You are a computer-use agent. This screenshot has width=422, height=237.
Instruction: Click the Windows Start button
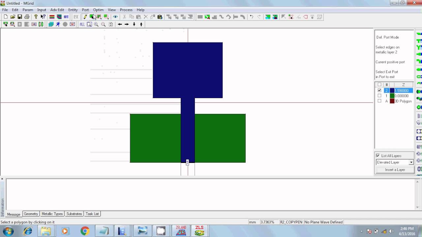pos(8,231)
